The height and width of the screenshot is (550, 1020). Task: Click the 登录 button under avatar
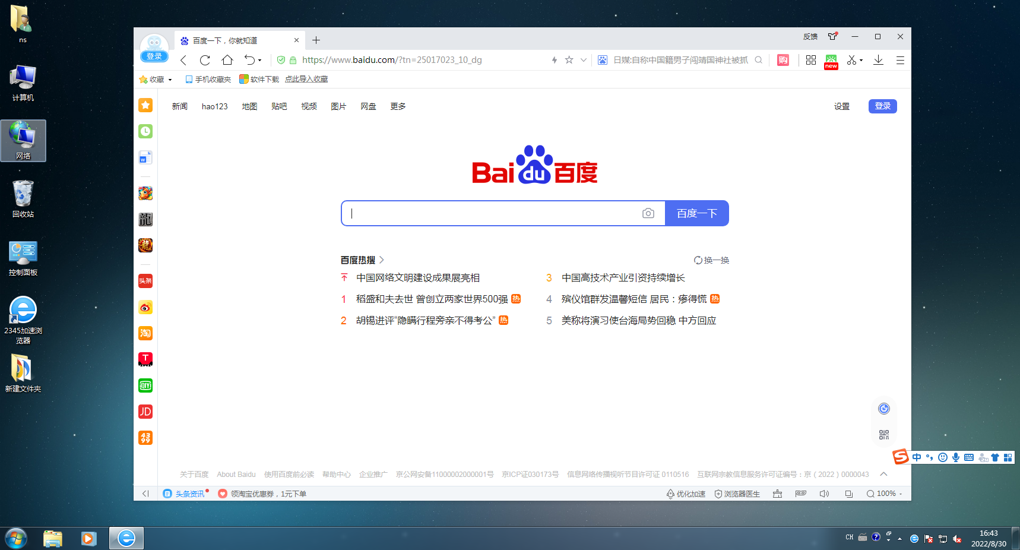pos(154,56)
